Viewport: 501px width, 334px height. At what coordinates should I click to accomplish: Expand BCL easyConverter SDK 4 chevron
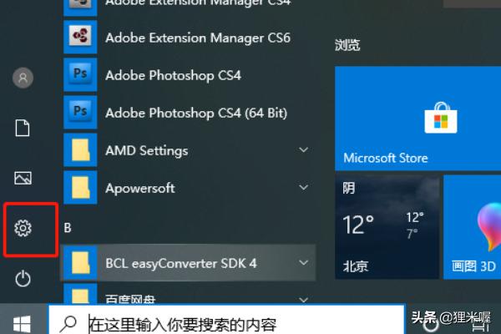coord(303,263)
